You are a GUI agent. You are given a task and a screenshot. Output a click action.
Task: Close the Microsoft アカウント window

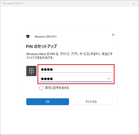(134, 3)
